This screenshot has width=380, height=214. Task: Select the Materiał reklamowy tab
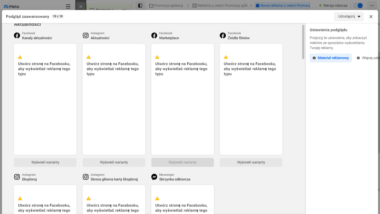pyautogui.click(x=331, y=58)
